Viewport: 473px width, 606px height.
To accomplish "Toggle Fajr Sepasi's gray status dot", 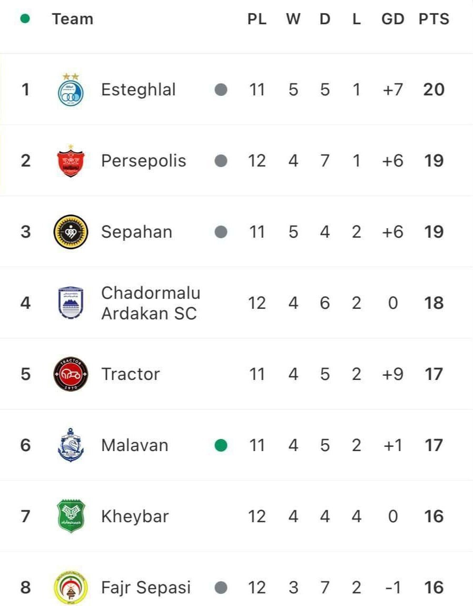I will click(x=221, y=587).
